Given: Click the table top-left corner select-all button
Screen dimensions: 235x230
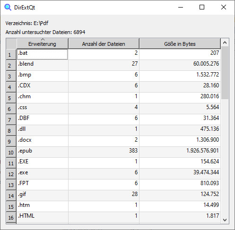Looking at the screenshot, I should [11, 43].
